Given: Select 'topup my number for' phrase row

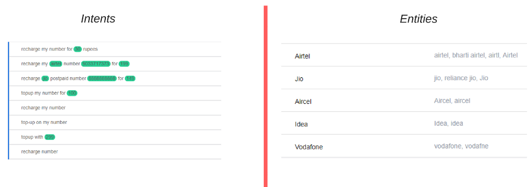Looking at the screenshot, I should pos(115,93).
